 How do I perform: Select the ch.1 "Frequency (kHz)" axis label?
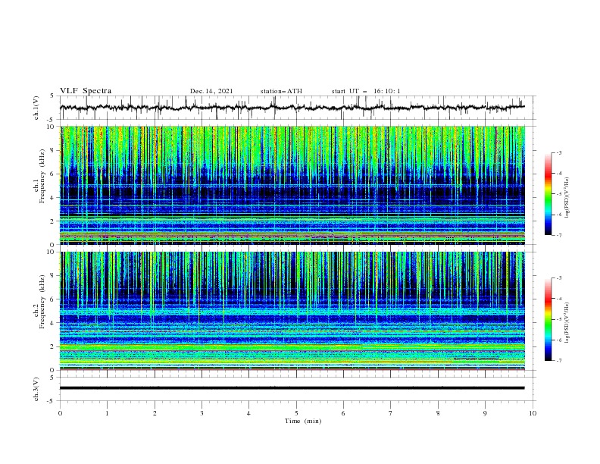coord(42,176)
